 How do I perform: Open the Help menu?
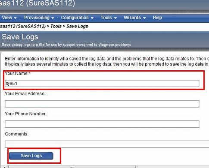pyautogui.click(x=157, y=18)
